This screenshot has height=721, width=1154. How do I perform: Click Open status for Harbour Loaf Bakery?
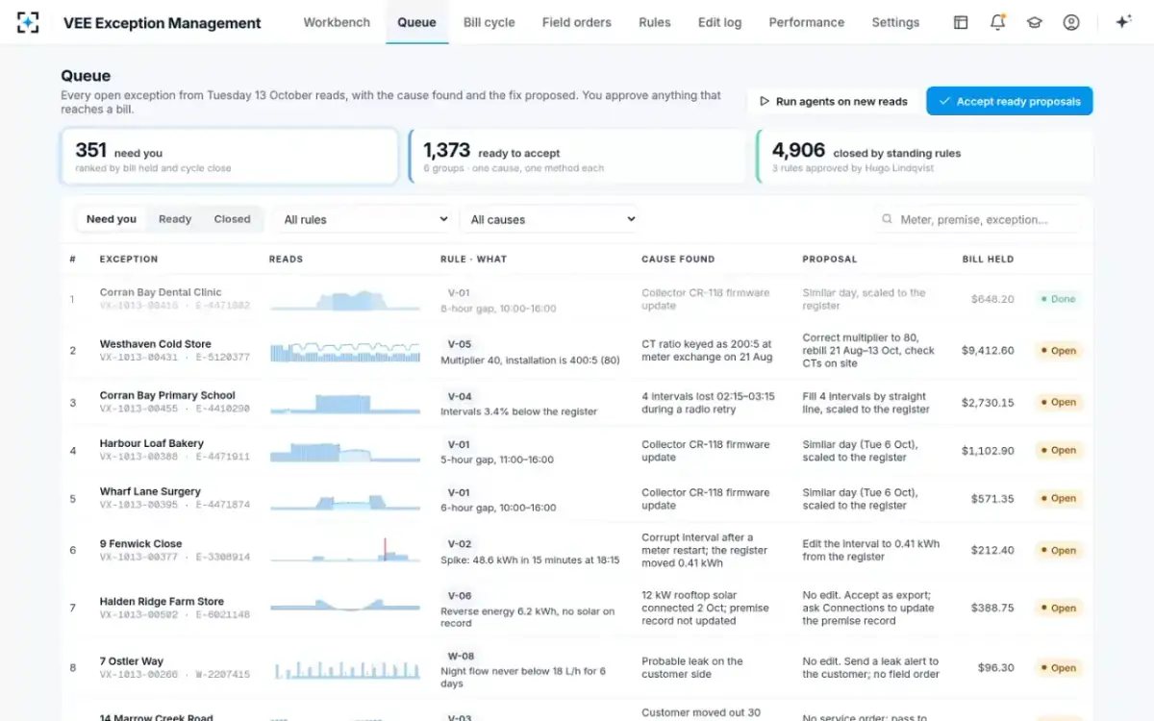click(x=1058, y=450)
